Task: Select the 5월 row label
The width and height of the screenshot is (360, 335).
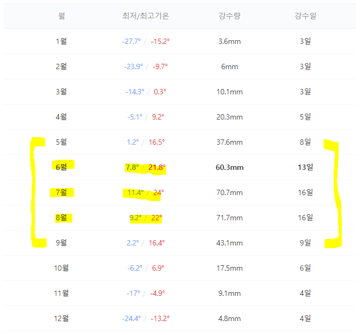Action: click(x=61, y=142)
